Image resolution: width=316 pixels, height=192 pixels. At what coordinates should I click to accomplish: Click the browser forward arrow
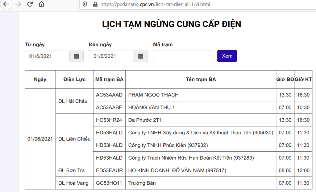(x=18, y=4)
